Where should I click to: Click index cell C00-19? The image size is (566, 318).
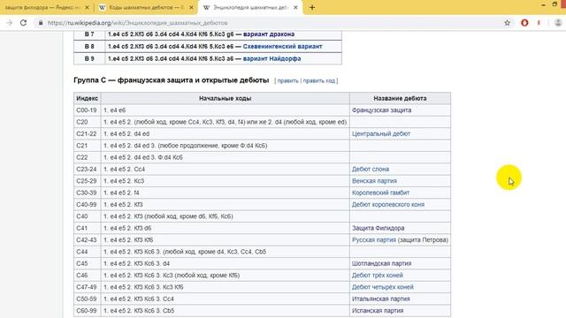coord(87,110)
